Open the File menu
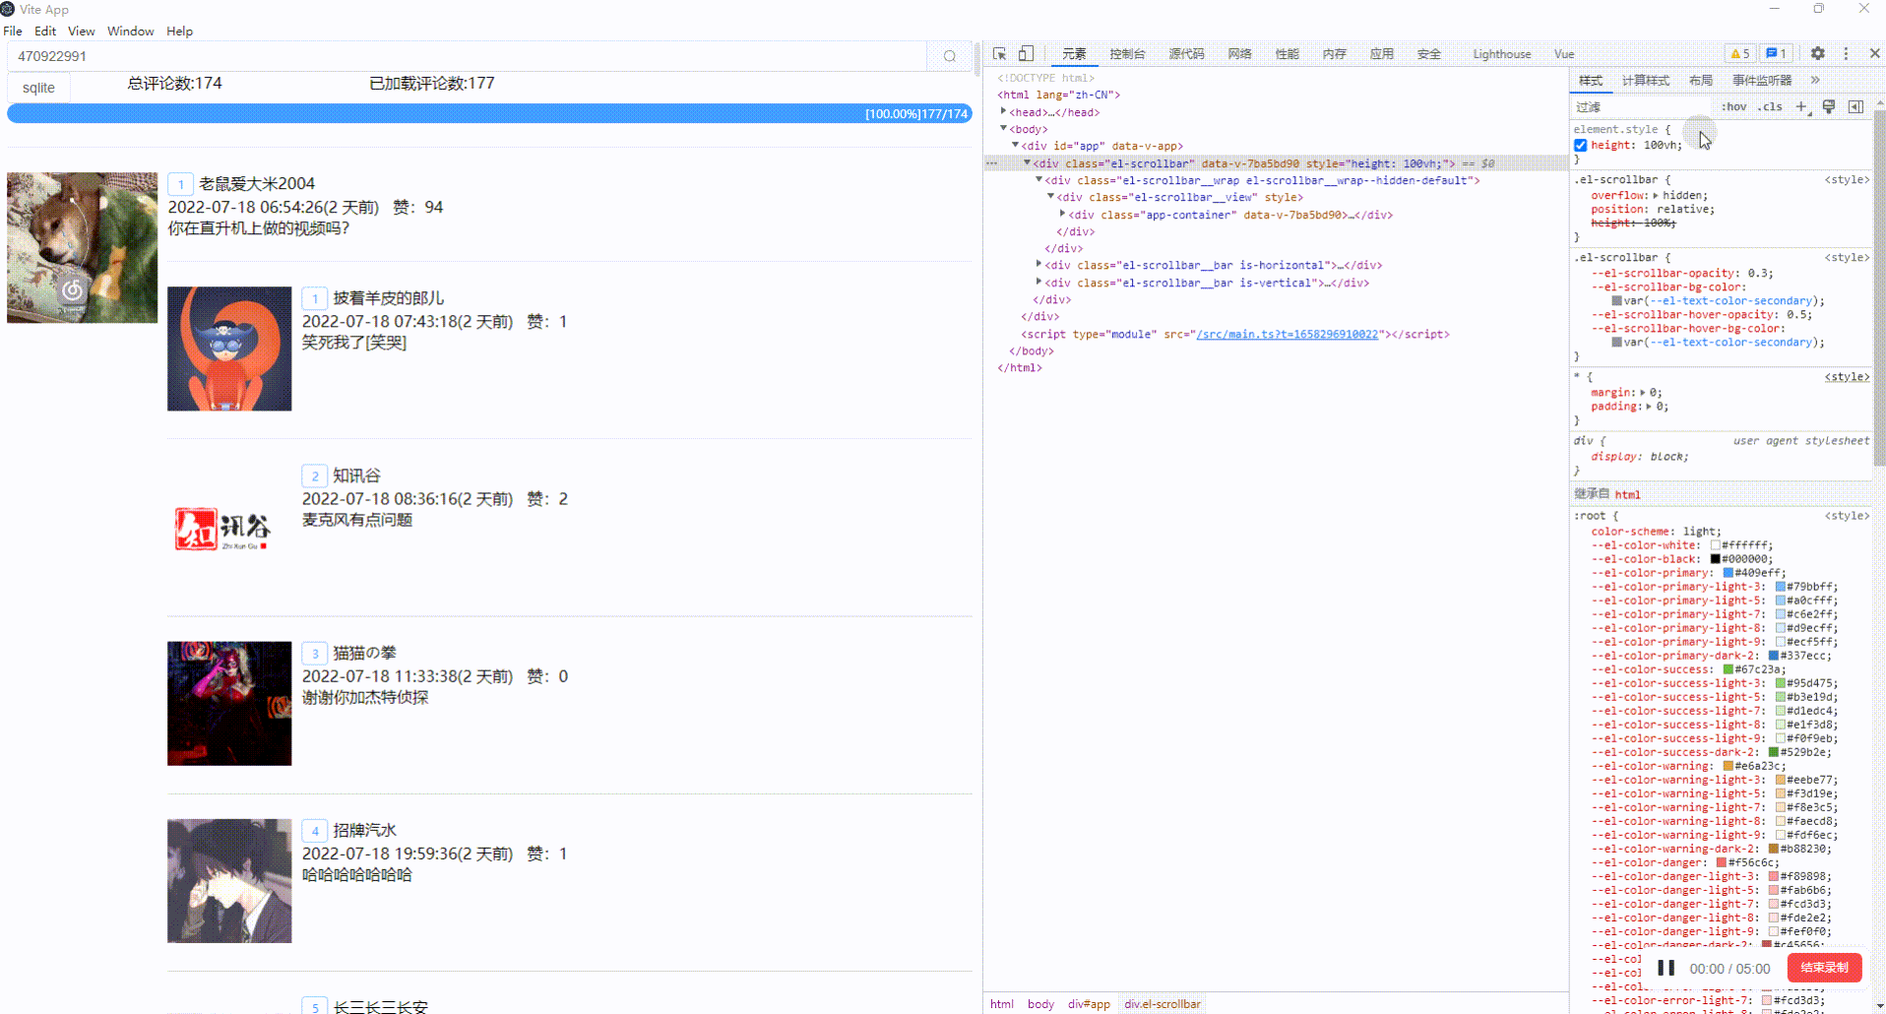The width and height of the screenshot is (1886, 1014). pyautogui.click(x=13, y=31)
